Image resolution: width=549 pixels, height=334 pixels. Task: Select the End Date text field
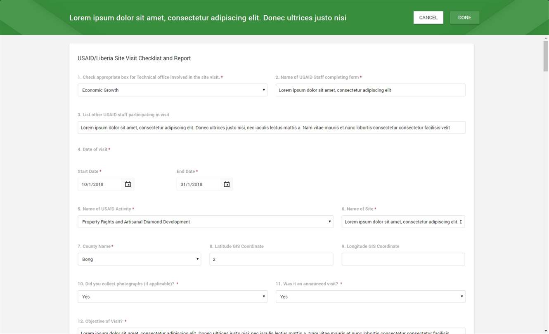point(199,184)
